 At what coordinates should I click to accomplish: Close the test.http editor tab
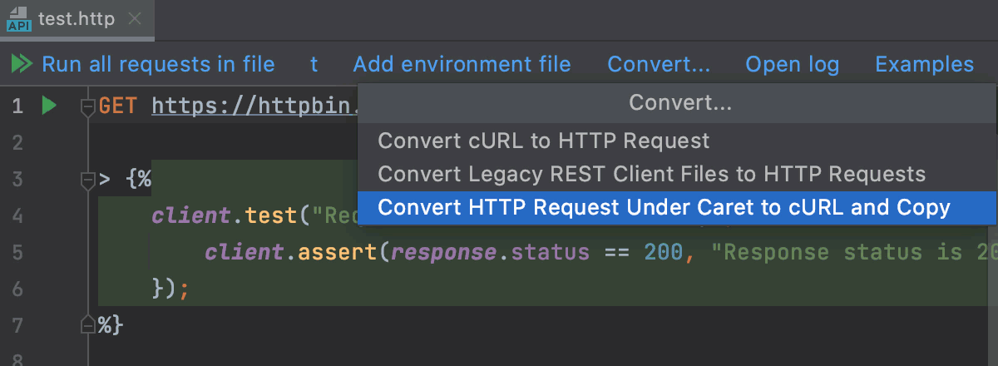(x=136, y=19)
